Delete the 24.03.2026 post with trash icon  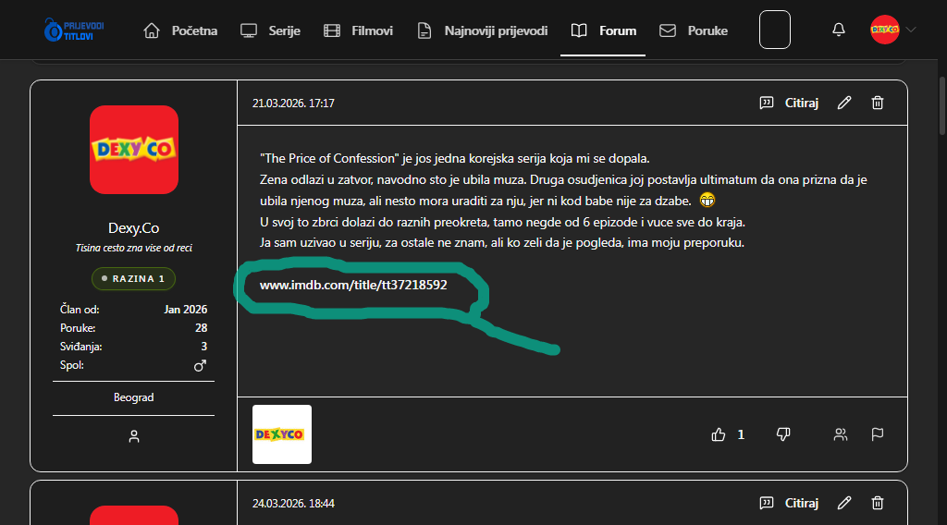click(x=878, y=503)
